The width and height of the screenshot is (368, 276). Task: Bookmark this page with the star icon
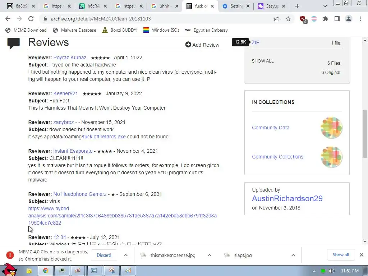click(288, 19)
